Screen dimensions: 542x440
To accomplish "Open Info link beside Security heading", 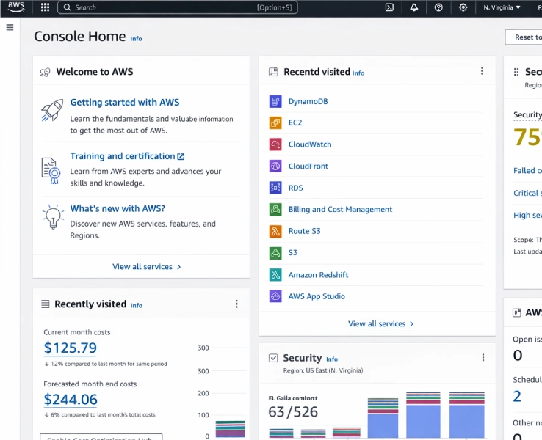I will pyautogui.click(x=332, y=359).
